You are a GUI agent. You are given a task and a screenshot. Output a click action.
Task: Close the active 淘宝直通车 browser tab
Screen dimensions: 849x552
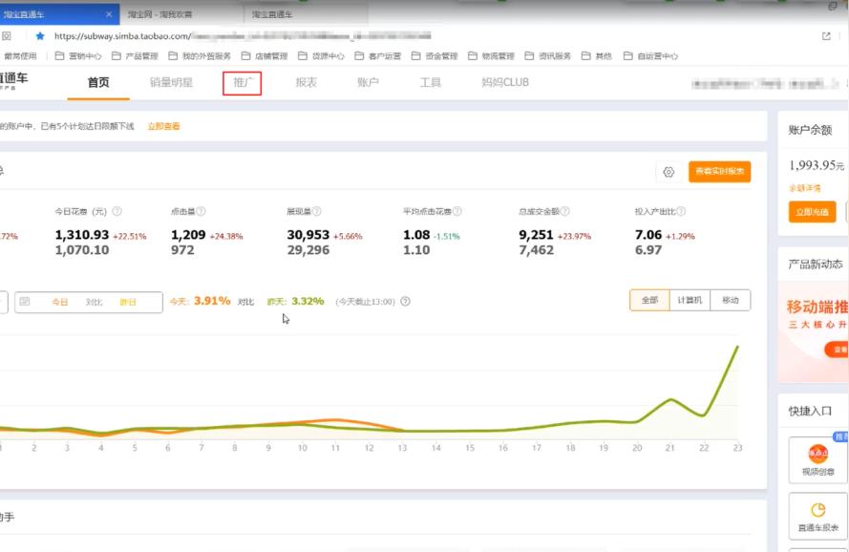tap(109, 14)
